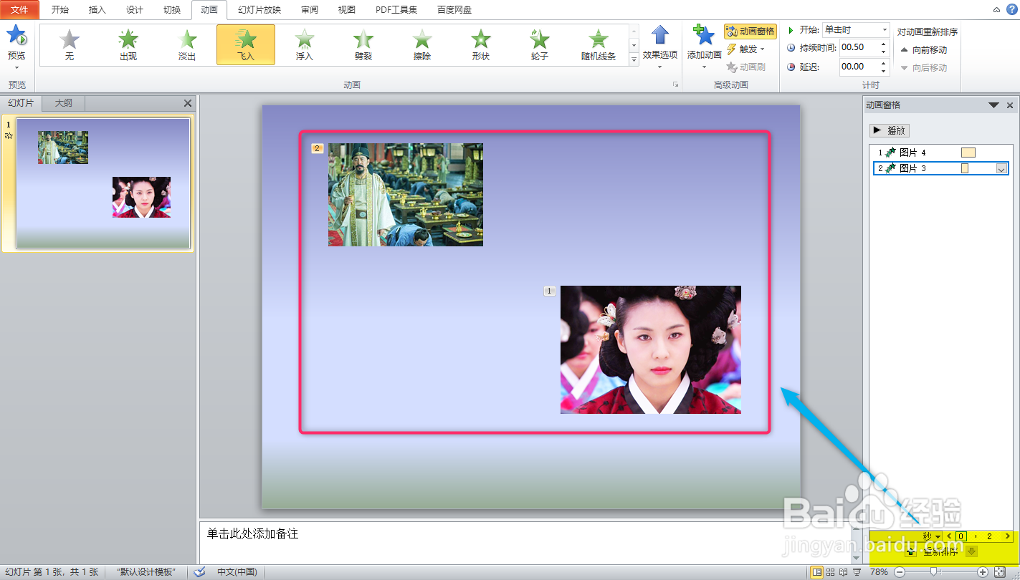The image size is (1020, 580).
Task: Select the 擦除 wipe animation effect
Action: (421, 44)
